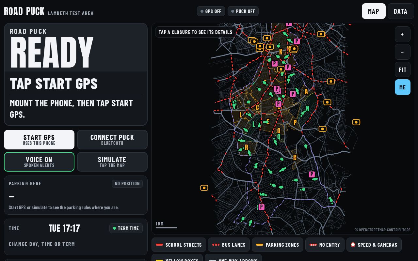Viewport: 418px width, 261px height.
Task: Zoom out with the minus map button
Action: point(402,52)
